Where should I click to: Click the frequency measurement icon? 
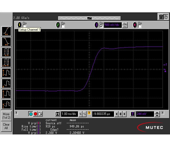(6, 62)
